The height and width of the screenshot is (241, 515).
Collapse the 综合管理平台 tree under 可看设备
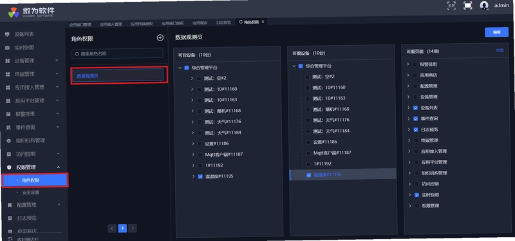[x=294, y=66]
